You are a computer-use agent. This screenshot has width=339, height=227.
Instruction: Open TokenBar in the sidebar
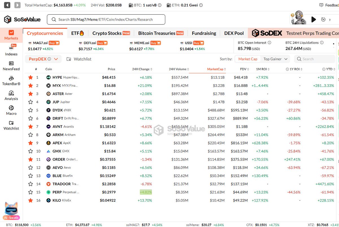click(x=11, y=81)
